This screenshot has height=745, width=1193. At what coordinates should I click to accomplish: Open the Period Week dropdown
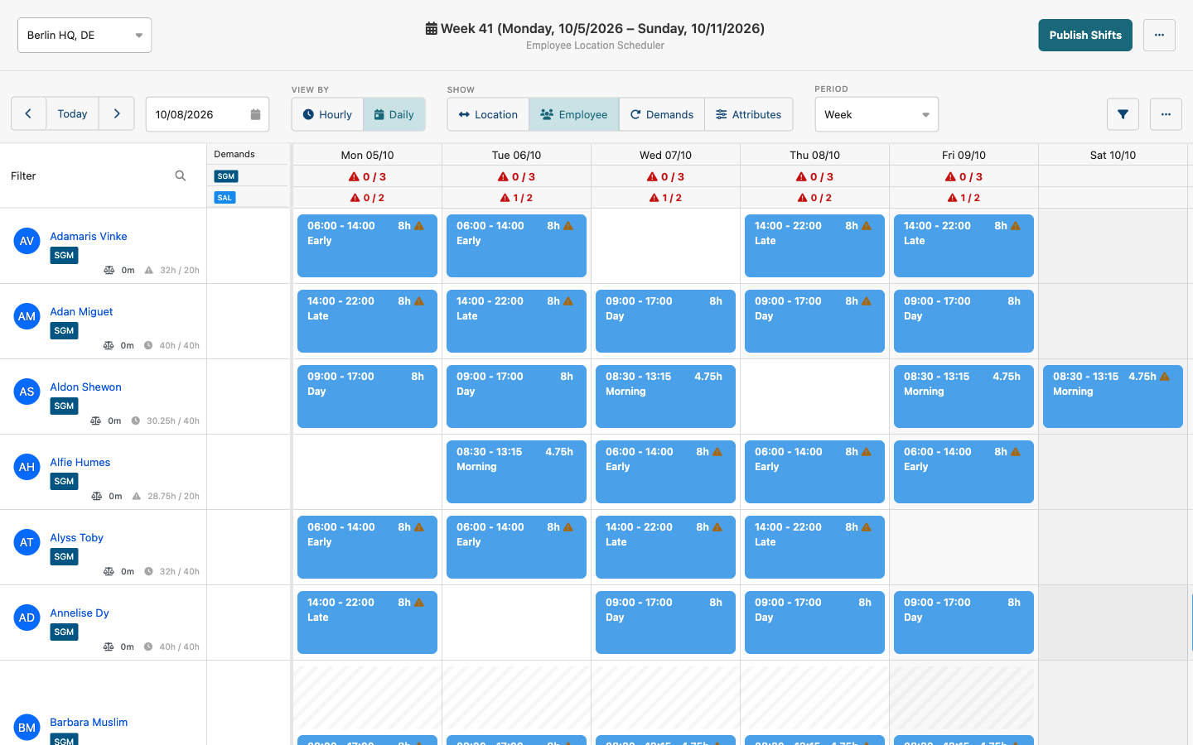click(x=877, y=114)
